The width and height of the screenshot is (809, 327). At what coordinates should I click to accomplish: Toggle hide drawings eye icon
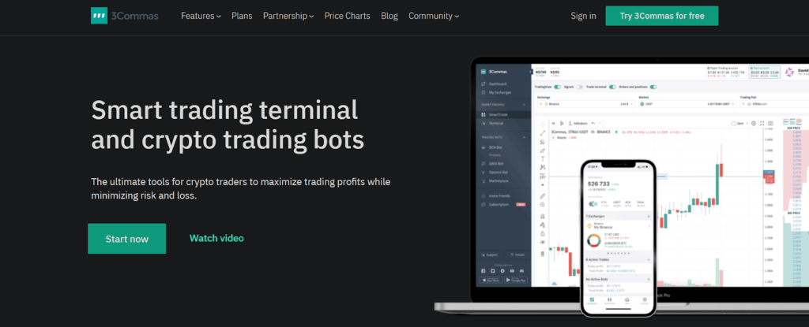point(543,242)
